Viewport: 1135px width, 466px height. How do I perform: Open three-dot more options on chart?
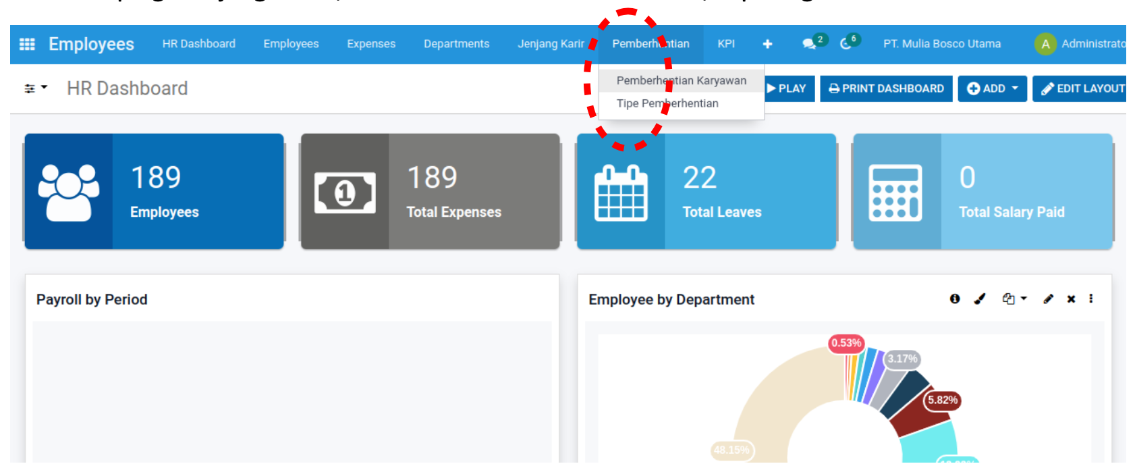click(x=1091, y=299)
